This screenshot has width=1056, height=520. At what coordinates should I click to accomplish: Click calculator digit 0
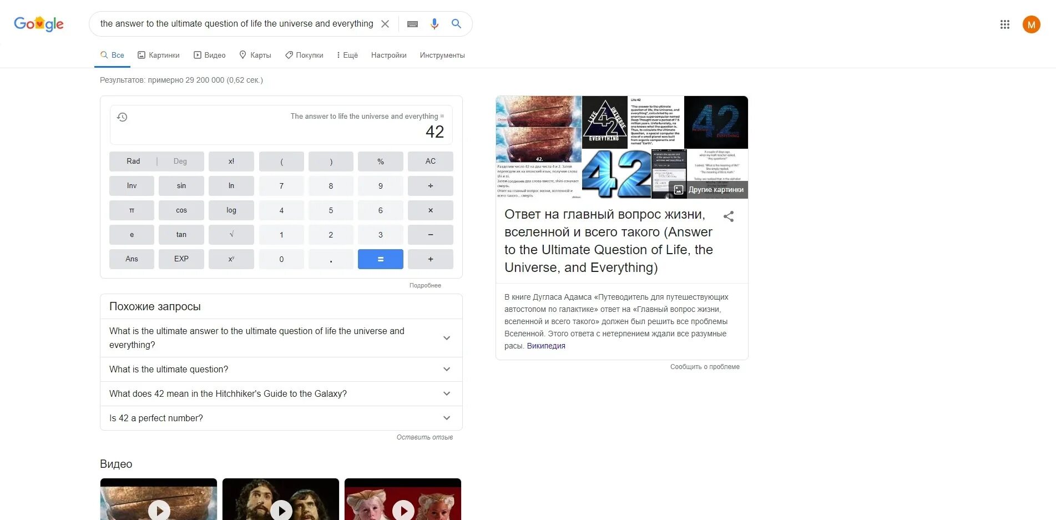pyautogui.click(x=281, y=259)
